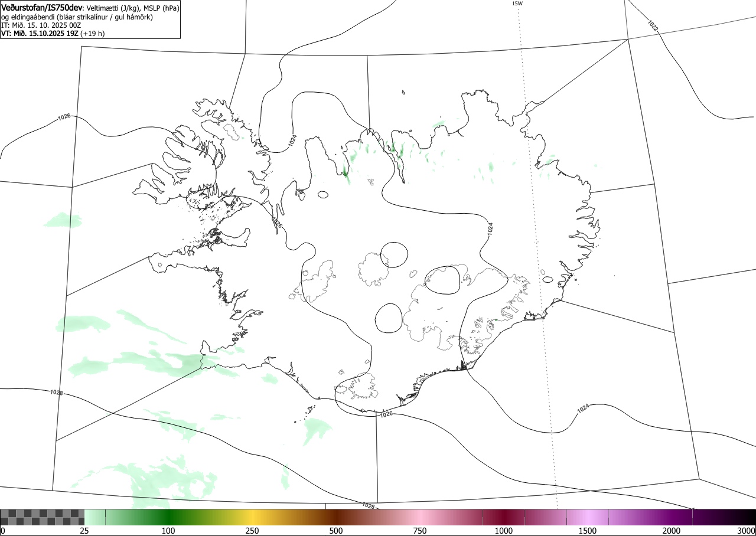Click the 0 value on the colour scale

pyautogui.click(x=2, y=531)
